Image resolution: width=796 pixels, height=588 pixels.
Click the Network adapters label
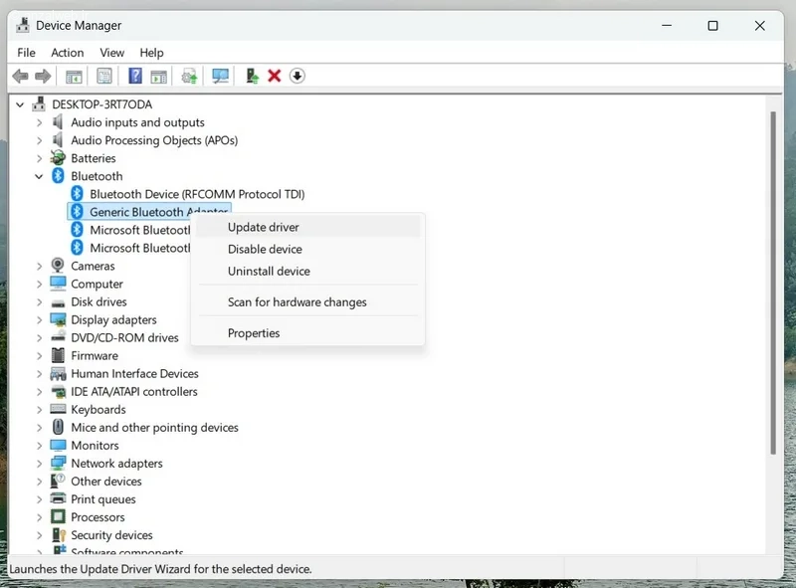coord(116,463)
